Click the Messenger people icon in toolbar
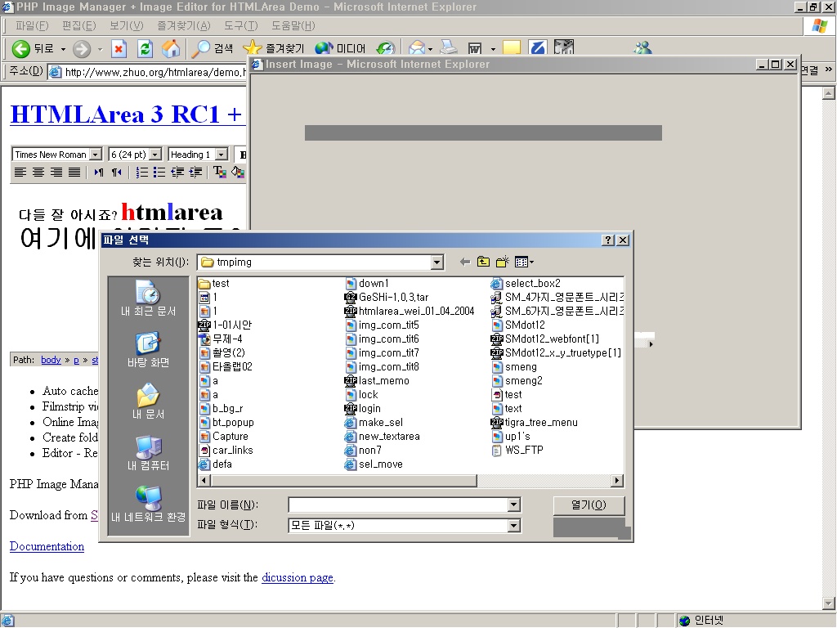 (642, 48)
